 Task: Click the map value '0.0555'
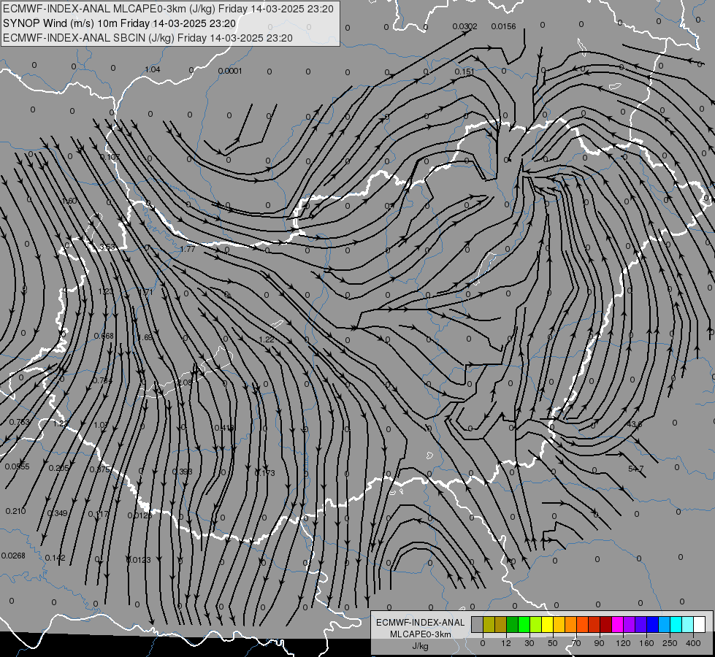tap(18, 466)
